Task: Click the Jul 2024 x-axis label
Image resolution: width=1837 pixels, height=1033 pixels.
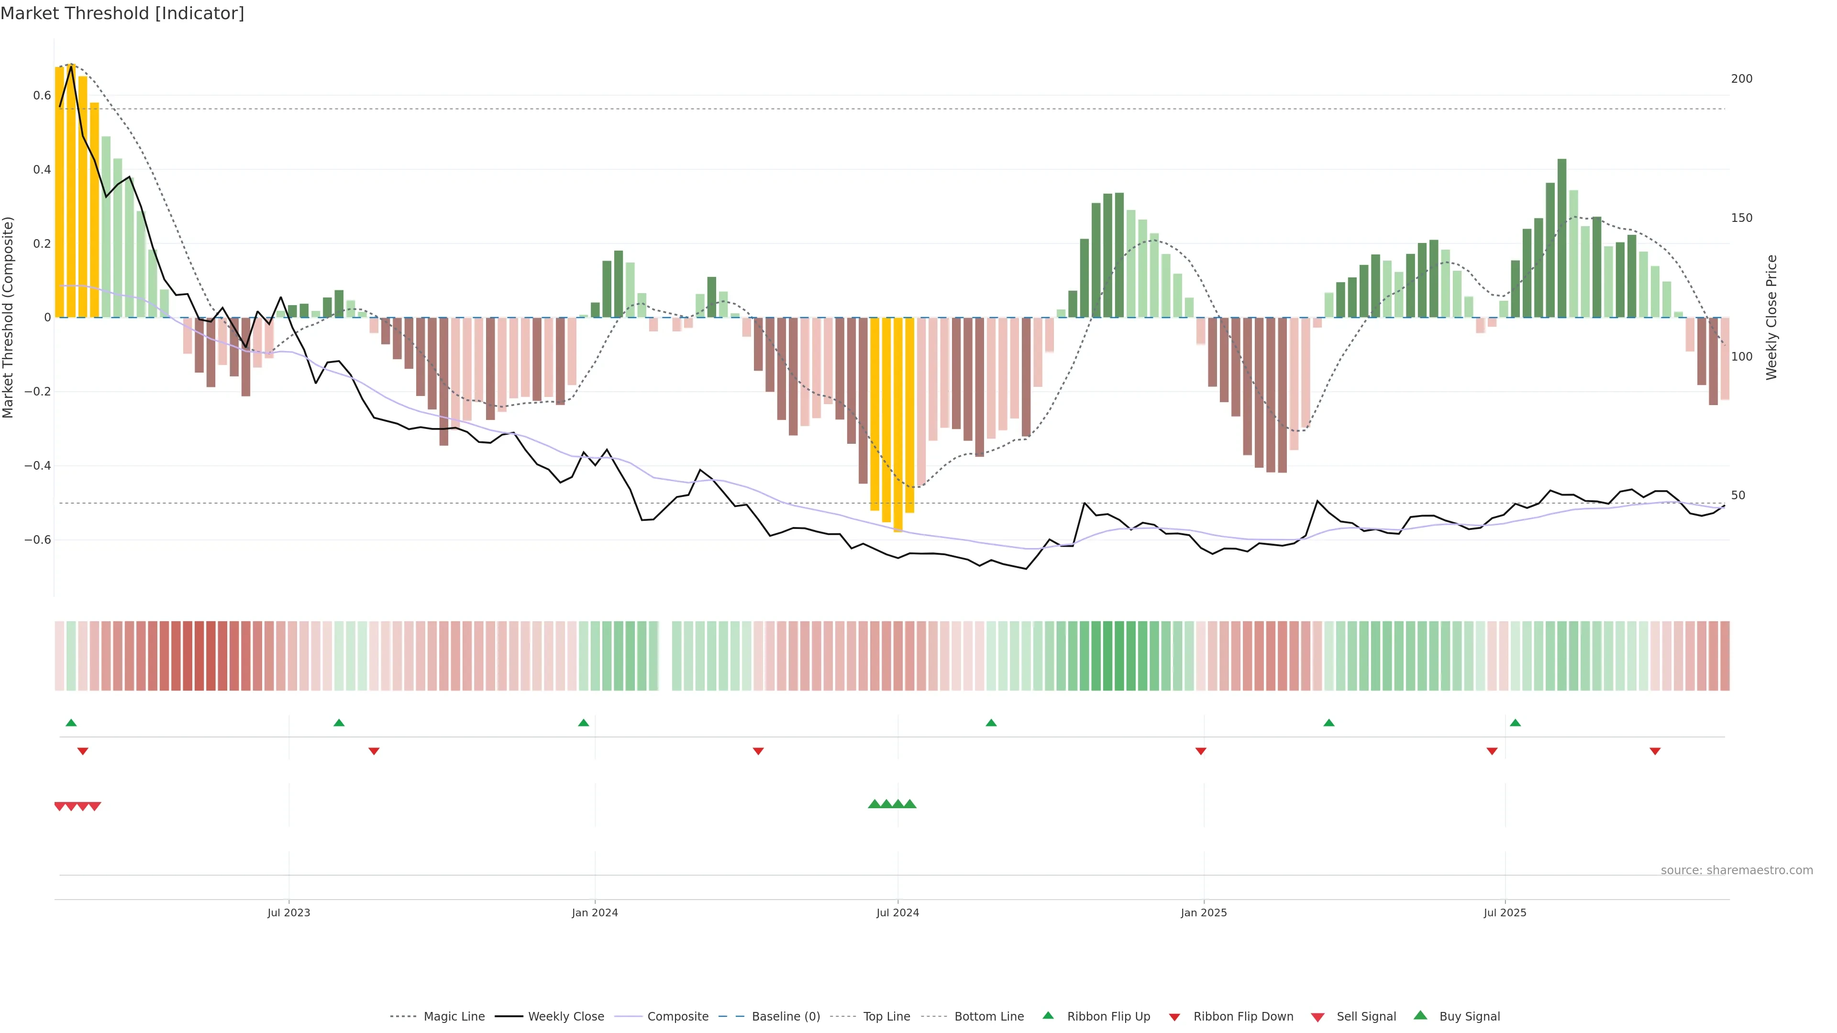Action: tap(897, 912)
